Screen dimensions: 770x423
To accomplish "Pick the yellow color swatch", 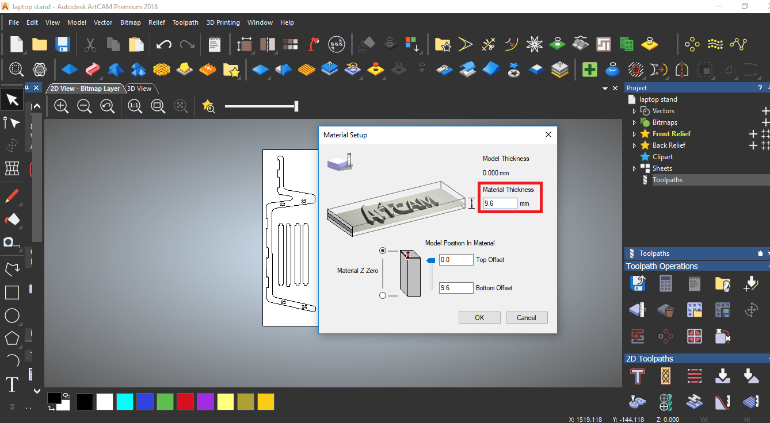I will pos(226,402).
